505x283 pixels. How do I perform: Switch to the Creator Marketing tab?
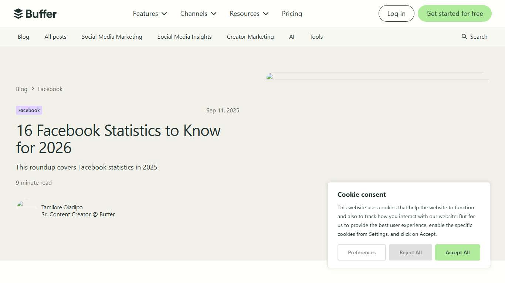click(250, 36)
